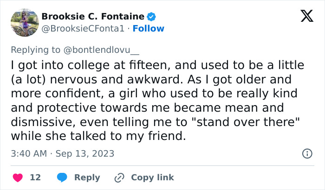Open Brooksie's profile picture avatar
325x190 pixels.
coord(24,23)
